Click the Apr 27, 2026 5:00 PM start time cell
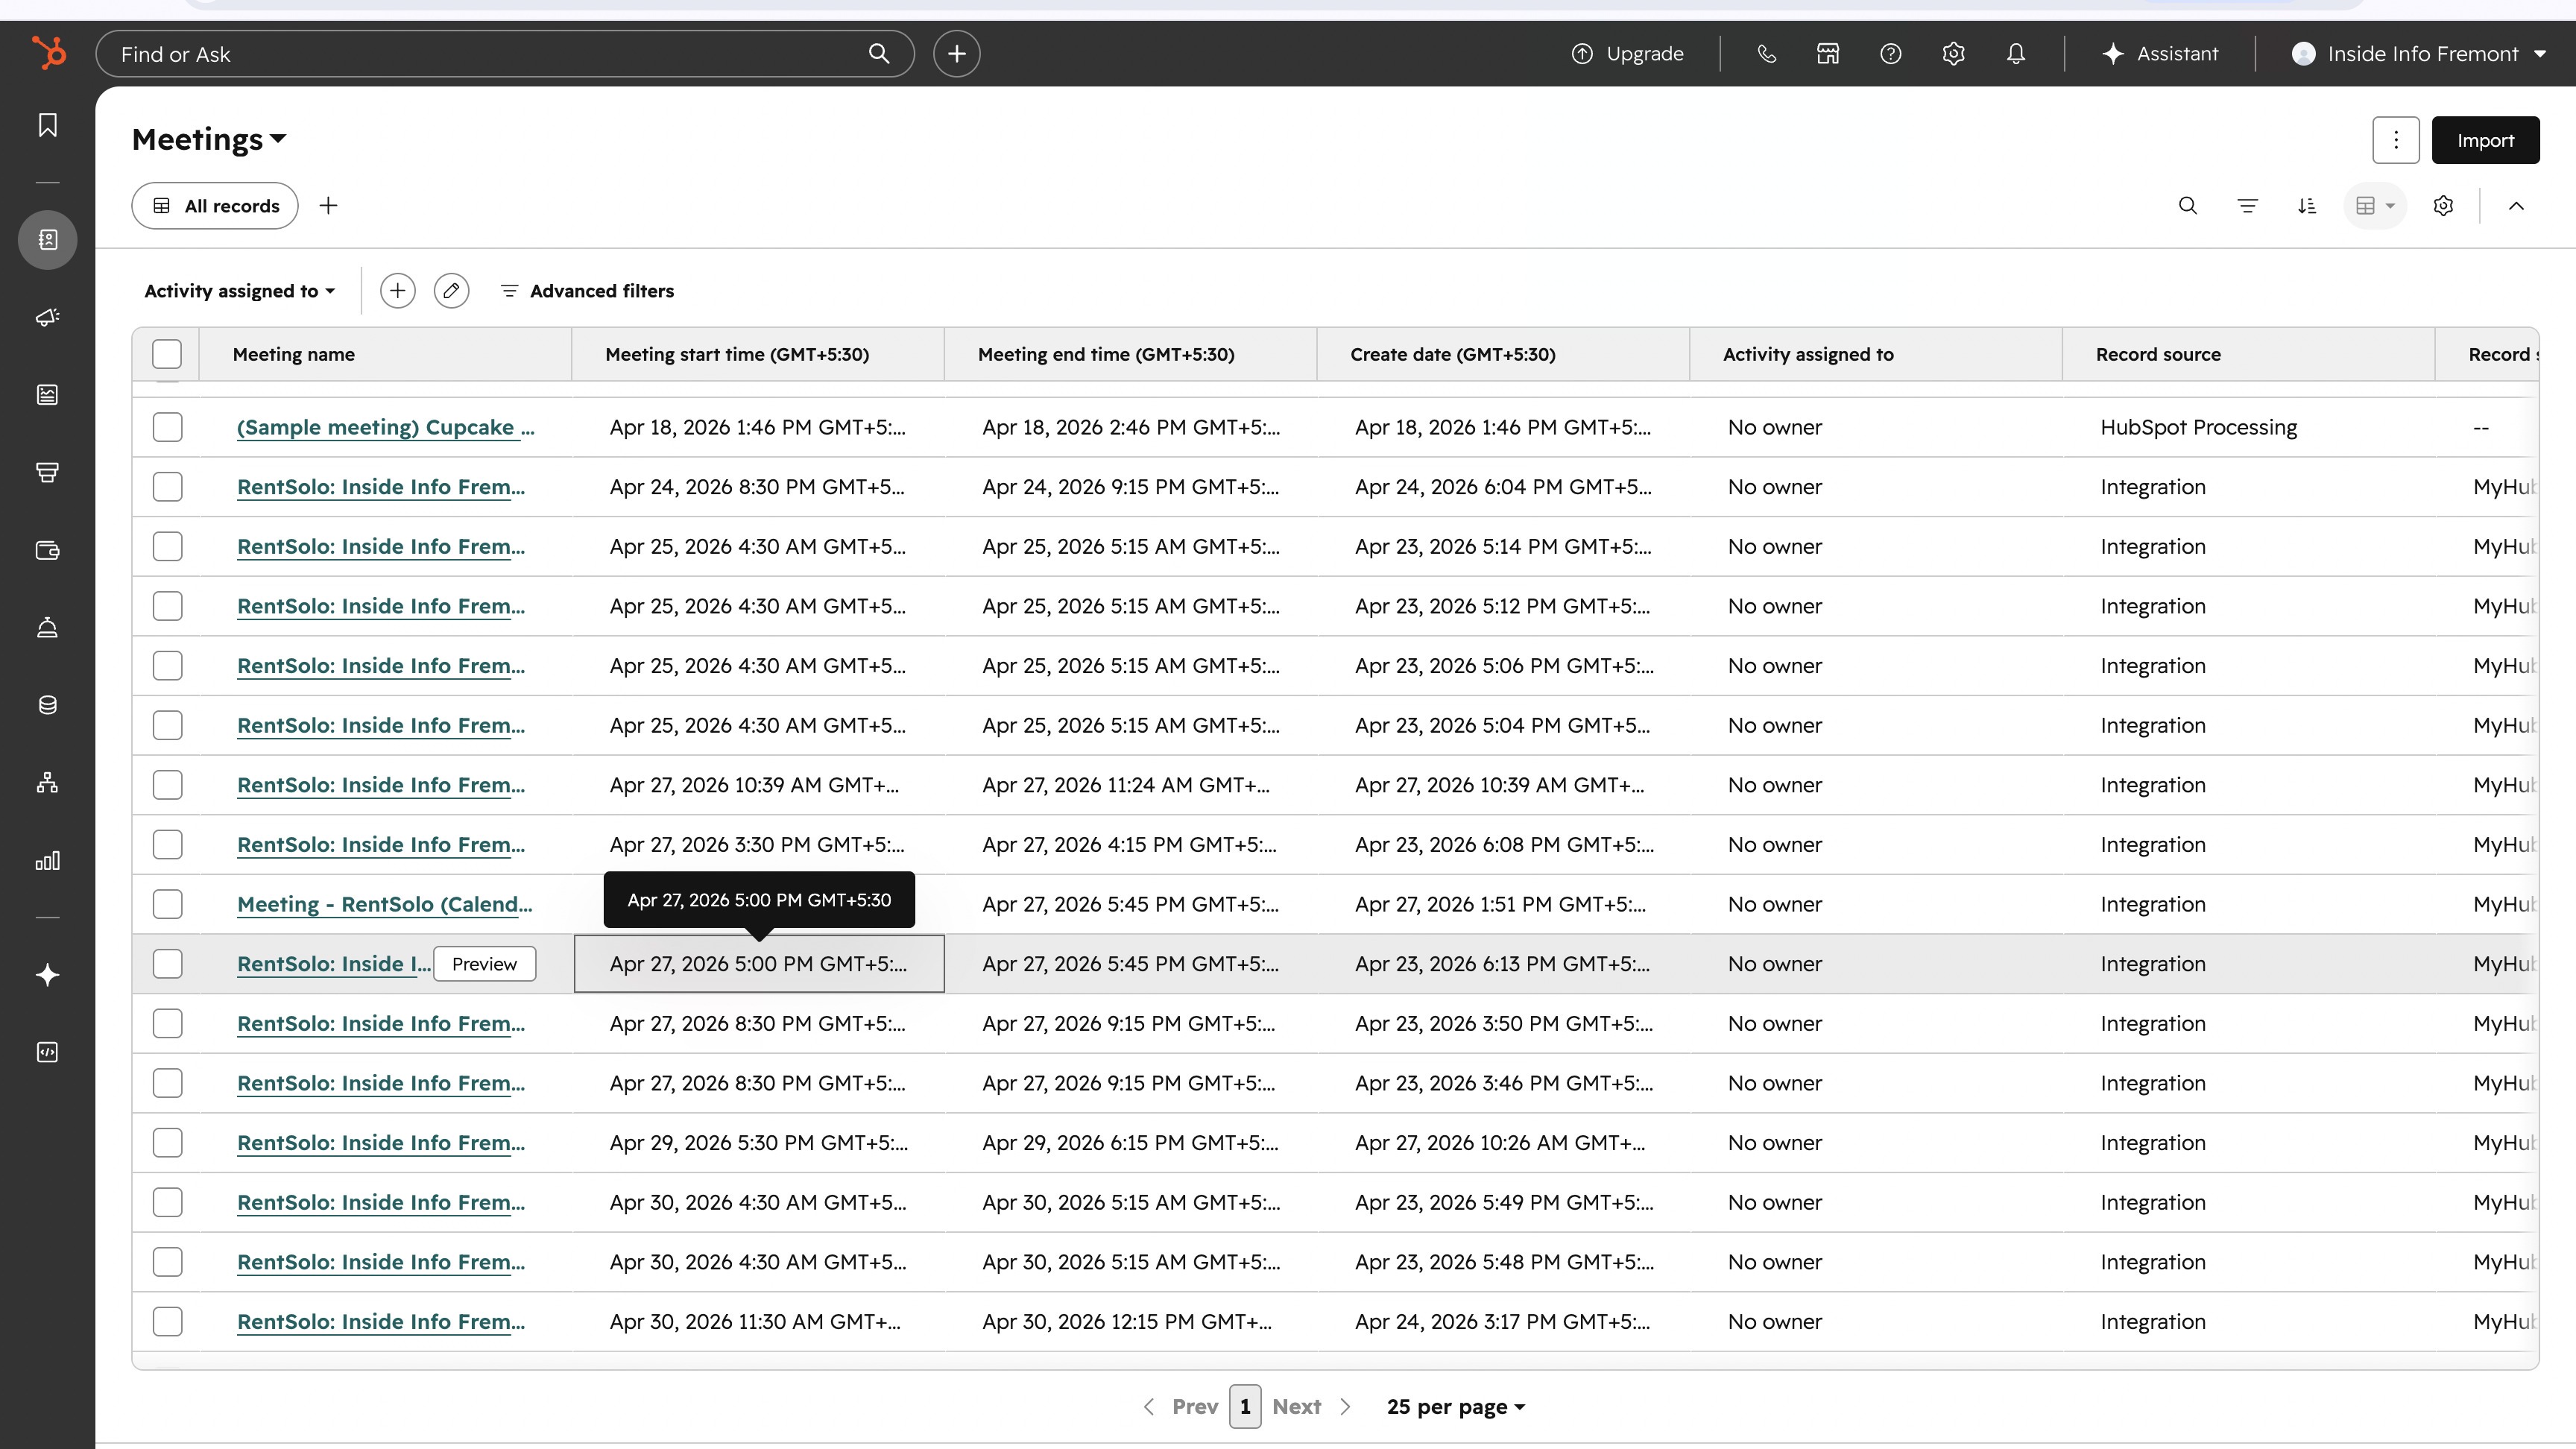 759,964
